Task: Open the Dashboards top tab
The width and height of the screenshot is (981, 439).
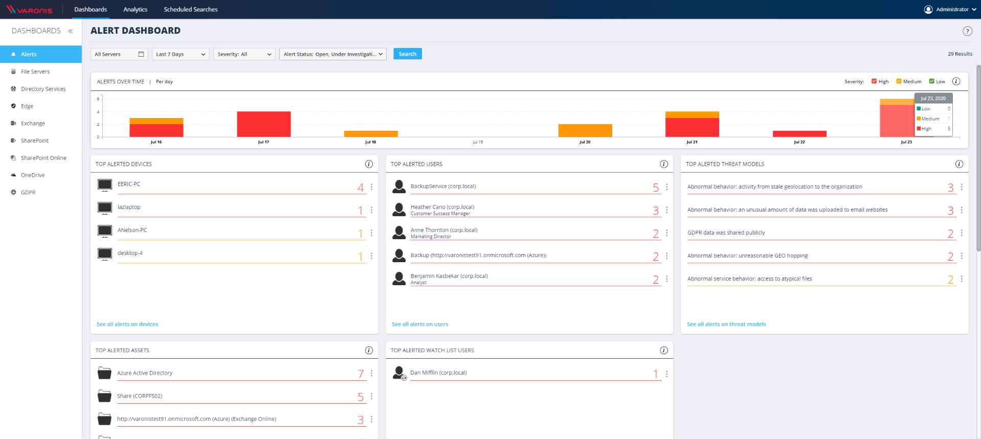Action: point(91,10)
